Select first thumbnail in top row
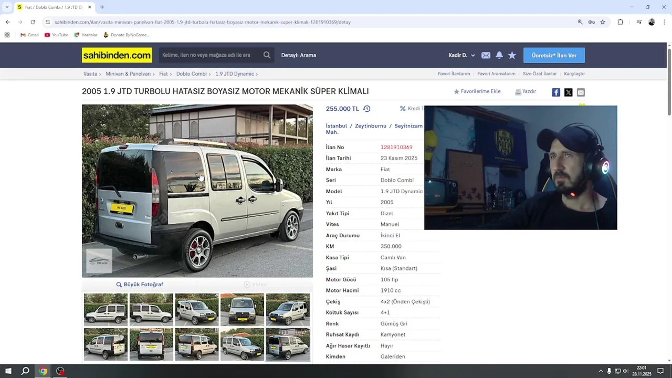Image resolution: width=672 pixels, height=378 pixels. [106, 310]
